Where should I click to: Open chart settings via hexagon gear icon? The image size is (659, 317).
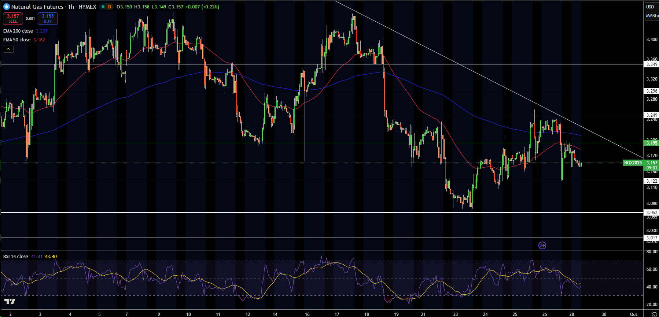click(x=654, y=314)
